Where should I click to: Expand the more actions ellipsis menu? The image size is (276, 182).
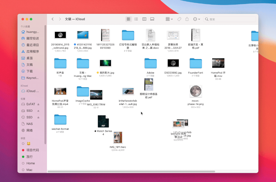point(197,19)
